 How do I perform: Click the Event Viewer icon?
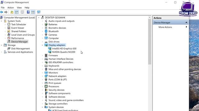(x=9, y=28)
